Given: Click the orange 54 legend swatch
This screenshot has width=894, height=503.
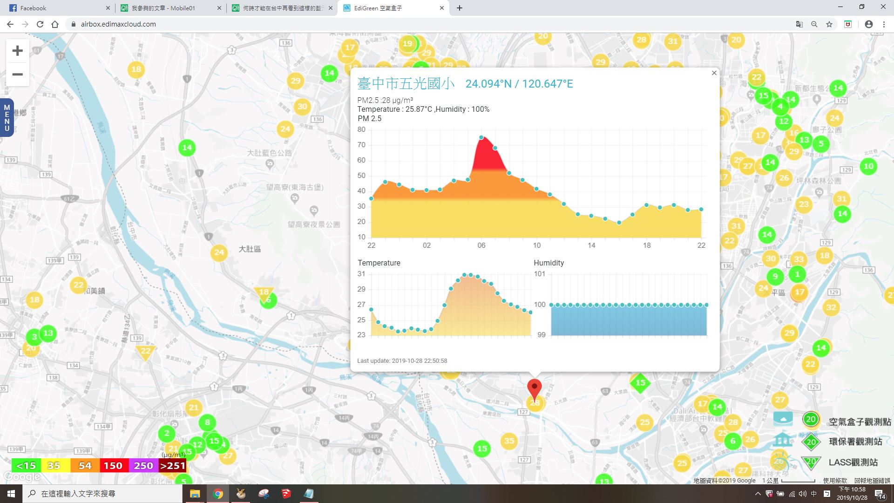Looking at the screenshot, I should pyautogui.click(x=85, y=466).
